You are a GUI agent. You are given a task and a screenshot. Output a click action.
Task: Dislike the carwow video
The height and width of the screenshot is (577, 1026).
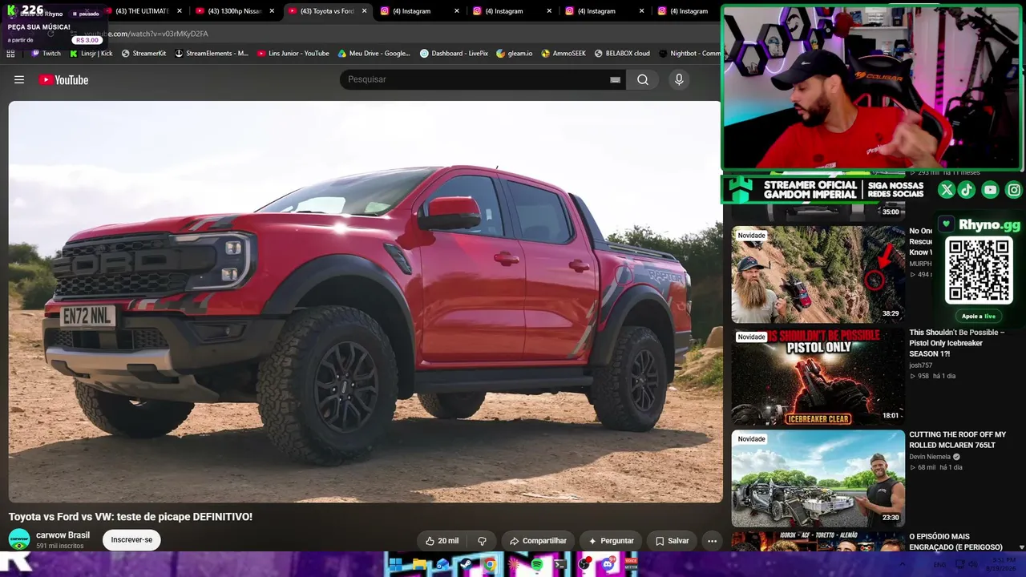[482, 541]
